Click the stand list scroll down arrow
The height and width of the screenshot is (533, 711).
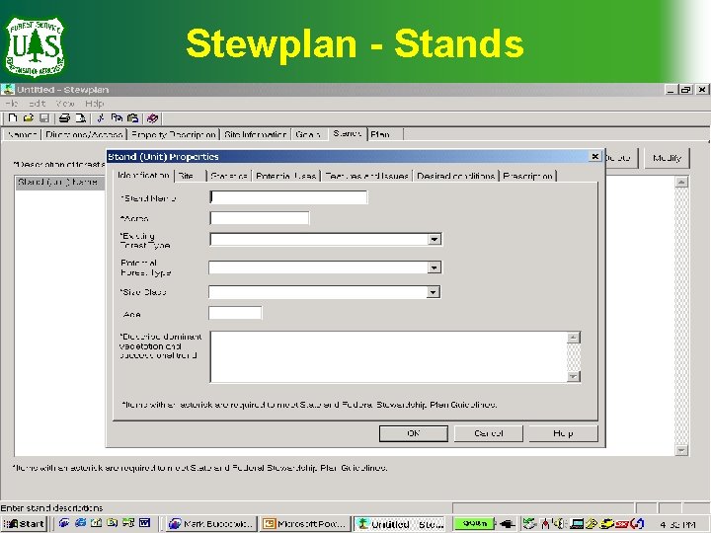coord(681,450)
